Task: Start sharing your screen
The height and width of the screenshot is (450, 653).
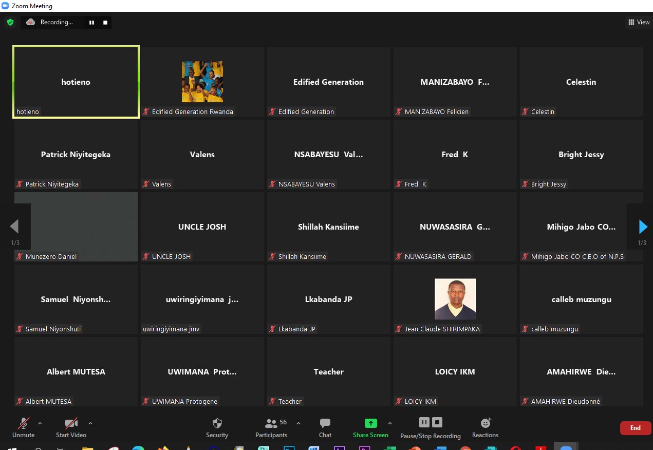Action: 370,427
